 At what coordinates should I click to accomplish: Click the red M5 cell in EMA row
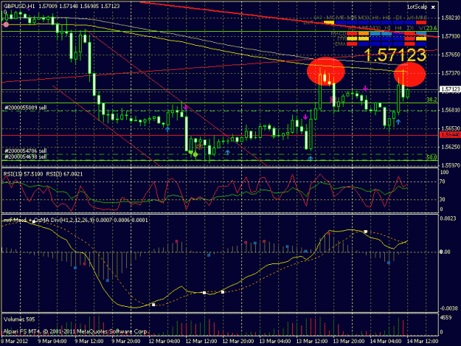coord(352,44)
